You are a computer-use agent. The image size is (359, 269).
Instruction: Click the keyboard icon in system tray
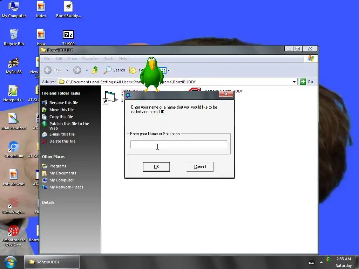pos(311,262)
